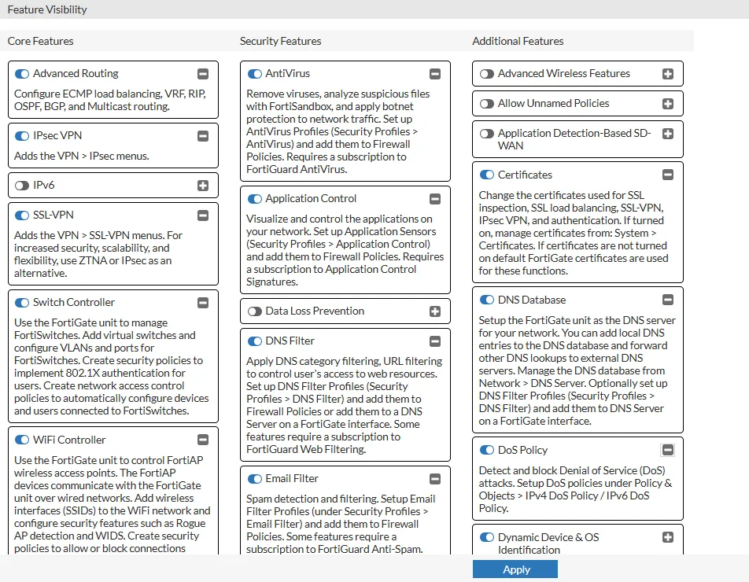Toggle the SSL-VPN switch
The image size is (749, 582).
pyautogui.click(x=22, y=215)
